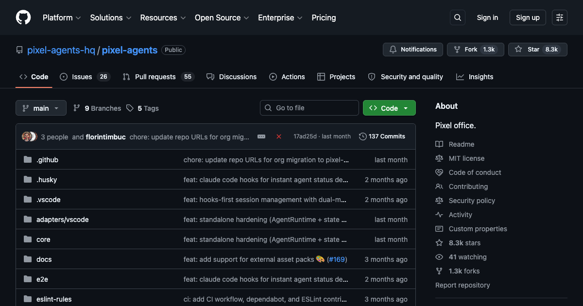
Task: Click the eslint-rules folder icon
Action: click(28, 299)
